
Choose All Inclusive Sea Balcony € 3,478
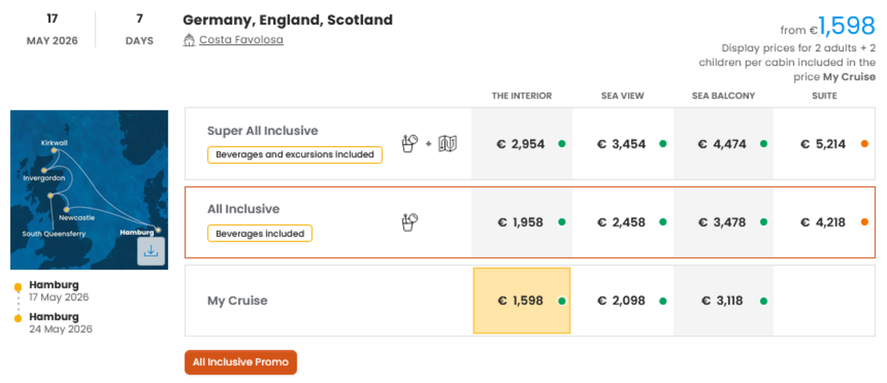click(722, 222)
